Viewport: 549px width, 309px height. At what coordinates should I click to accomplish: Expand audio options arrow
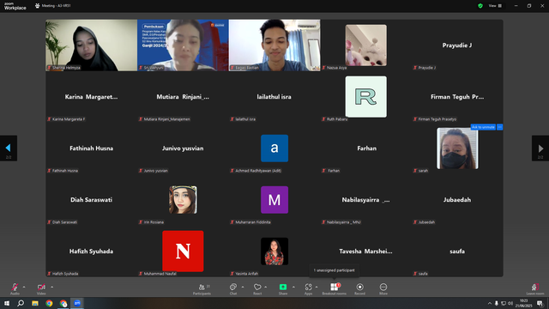[x=24, y=287]
